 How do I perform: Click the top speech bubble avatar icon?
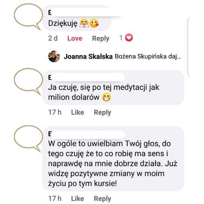tap(28, 17)
